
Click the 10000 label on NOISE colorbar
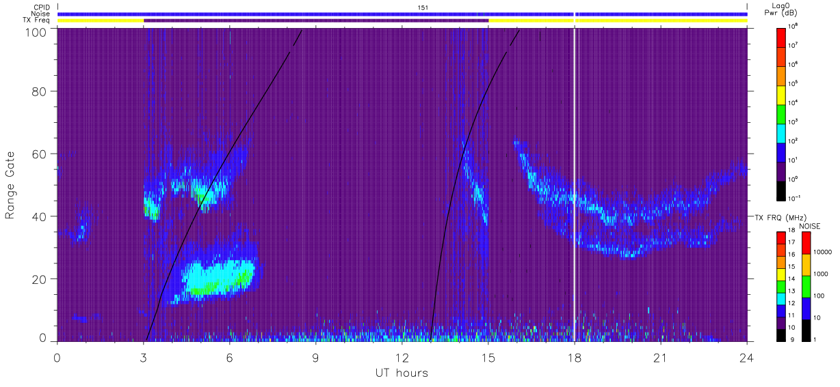[x=823, y=252]
